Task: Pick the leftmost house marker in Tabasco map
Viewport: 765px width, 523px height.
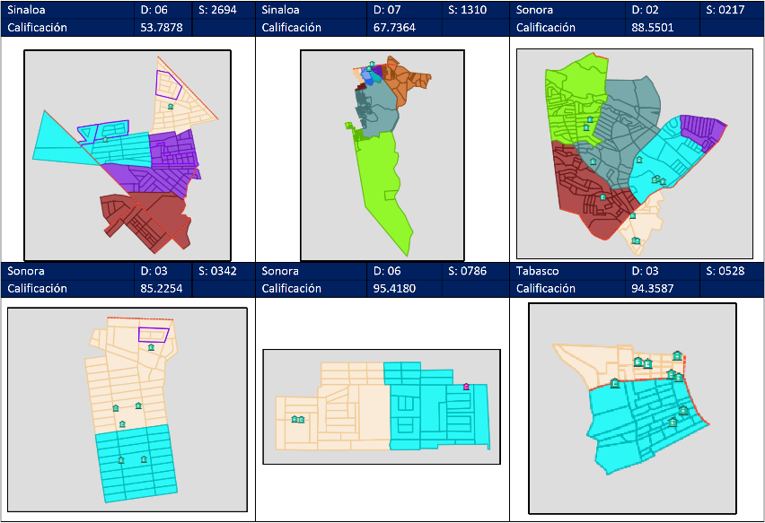Action: coord(614,384)
